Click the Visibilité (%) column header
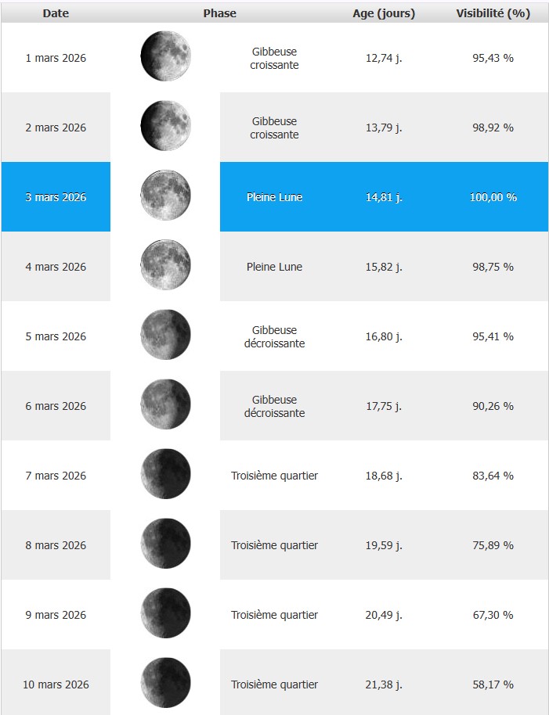 tap(493, 13)
